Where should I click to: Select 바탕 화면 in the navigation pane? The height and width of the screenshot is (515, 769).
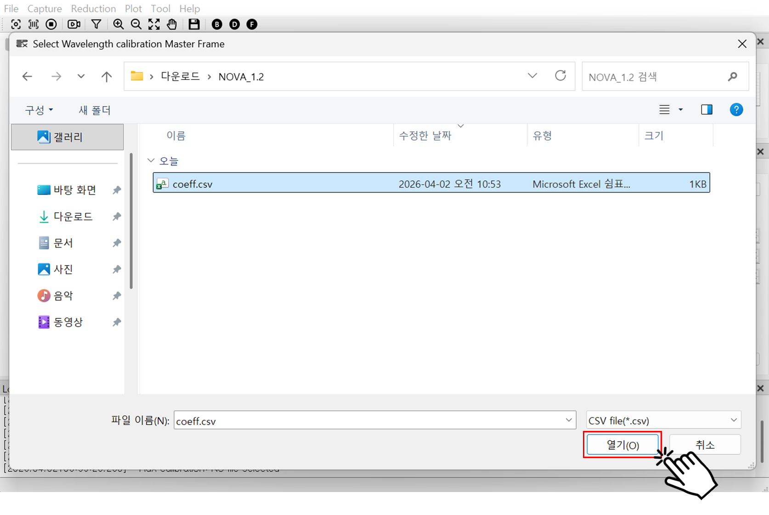tap(74, 190)
